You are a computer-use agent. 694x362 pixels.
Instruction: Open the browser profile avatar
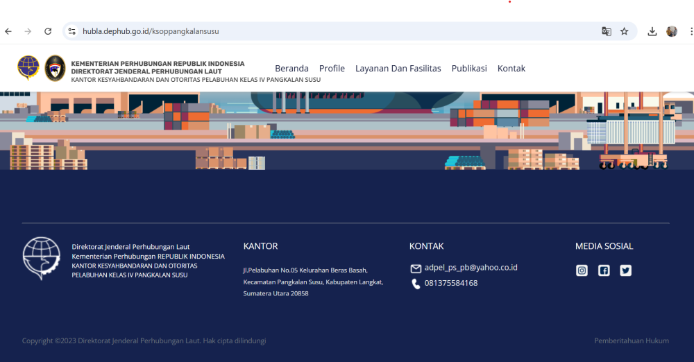click(x=671, y=31)
